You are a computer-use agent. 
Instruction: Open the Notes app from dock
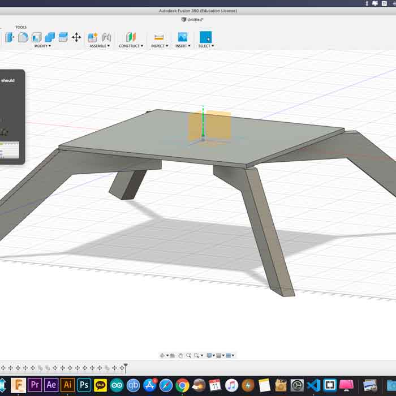(x=264, y=385)
